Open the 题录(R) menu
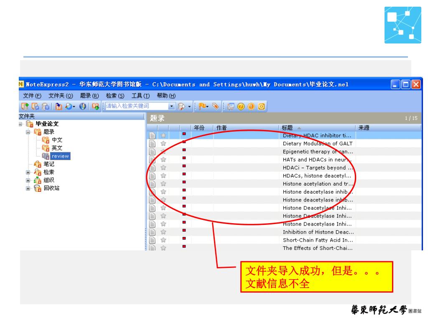This screenshot has height=321, width=428. point(89,96)
